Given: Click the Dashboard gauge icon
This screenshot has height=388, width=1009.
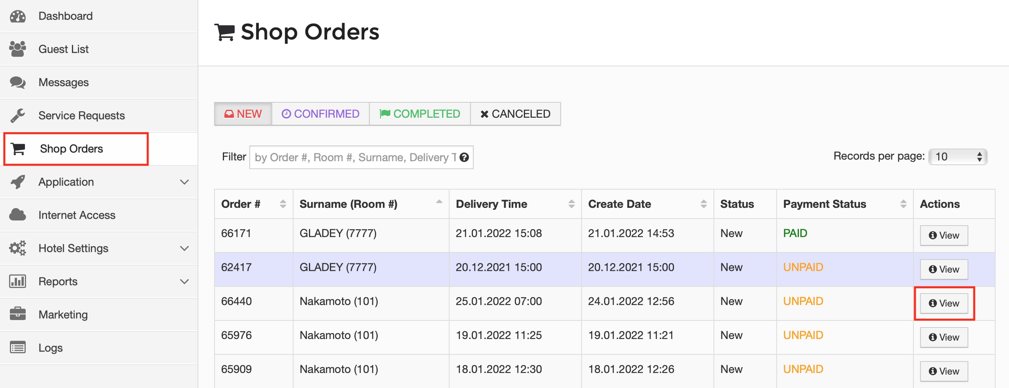Looking at the screenshot, I should (x=18, y=16).
